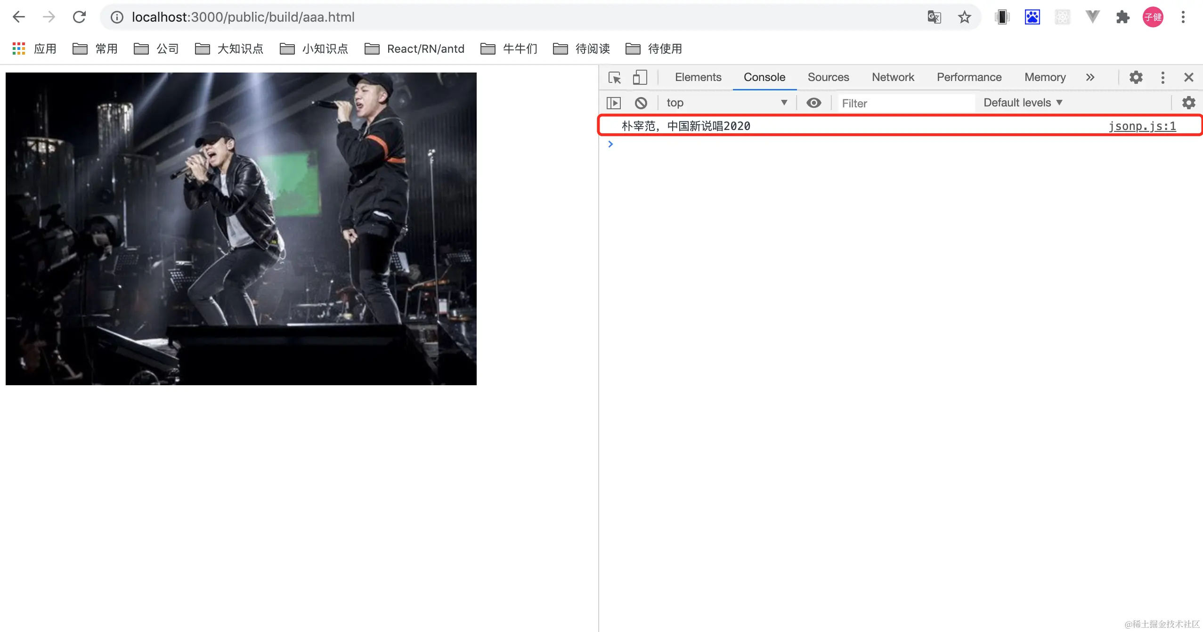This screenshot has height=632, width=1203.
Task: Open the Extensions puzzle piece icon
Action: [1122, 17]
